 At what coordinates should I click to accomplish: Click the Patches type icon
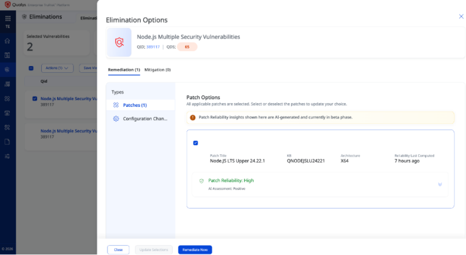(116, 105)
